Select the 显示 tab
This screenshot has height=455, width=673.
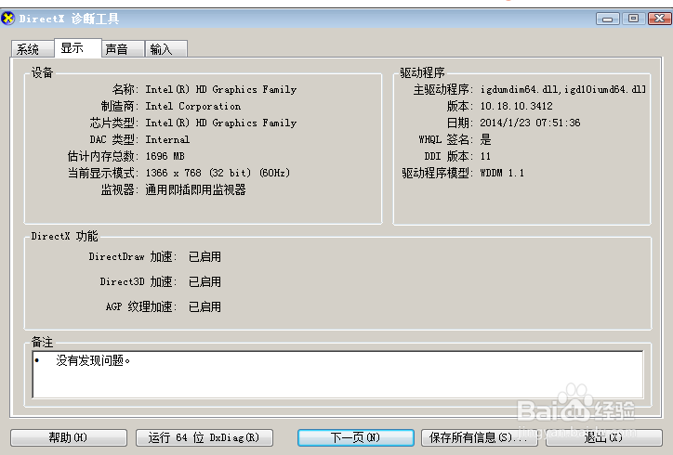tap(78, 47)
